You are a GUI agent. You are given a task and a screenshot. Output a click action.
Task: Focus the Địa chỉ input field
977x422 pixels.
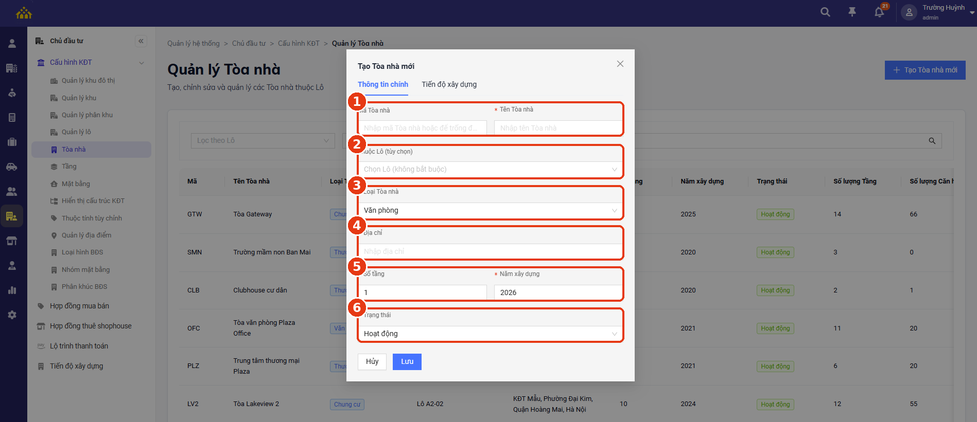point(490,251)
